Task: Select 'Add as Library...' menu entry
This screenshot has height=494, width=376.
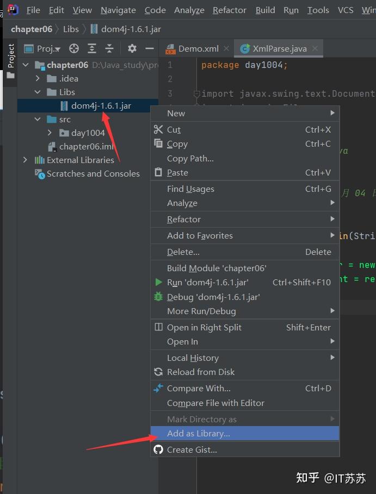Action: pyautogui.click(x=198, y=433)
